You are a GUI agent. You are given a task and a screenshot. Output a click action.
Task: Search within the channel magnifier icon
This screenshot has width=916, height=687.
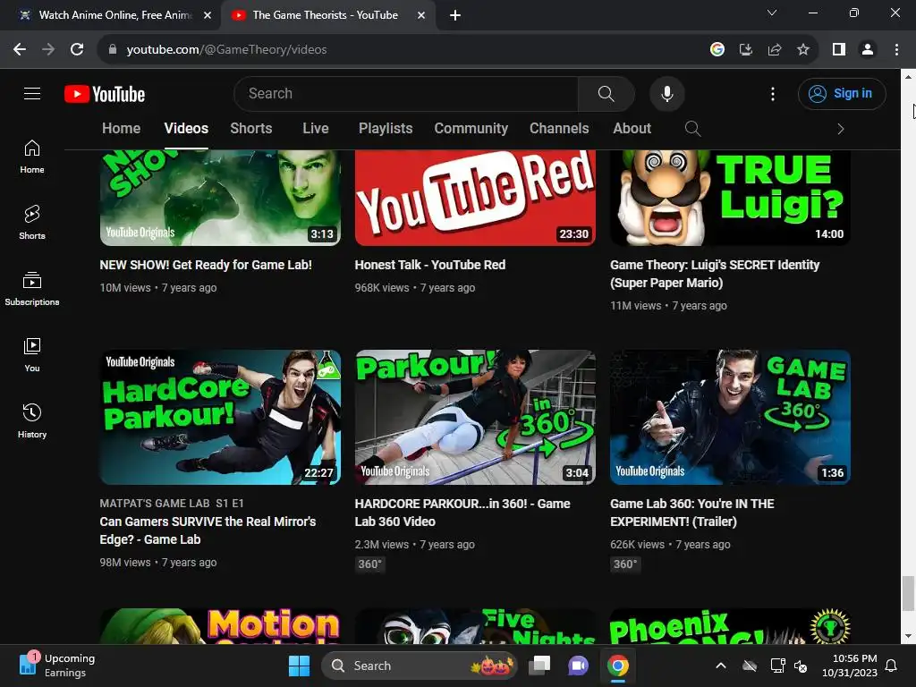tap(692, 129)
